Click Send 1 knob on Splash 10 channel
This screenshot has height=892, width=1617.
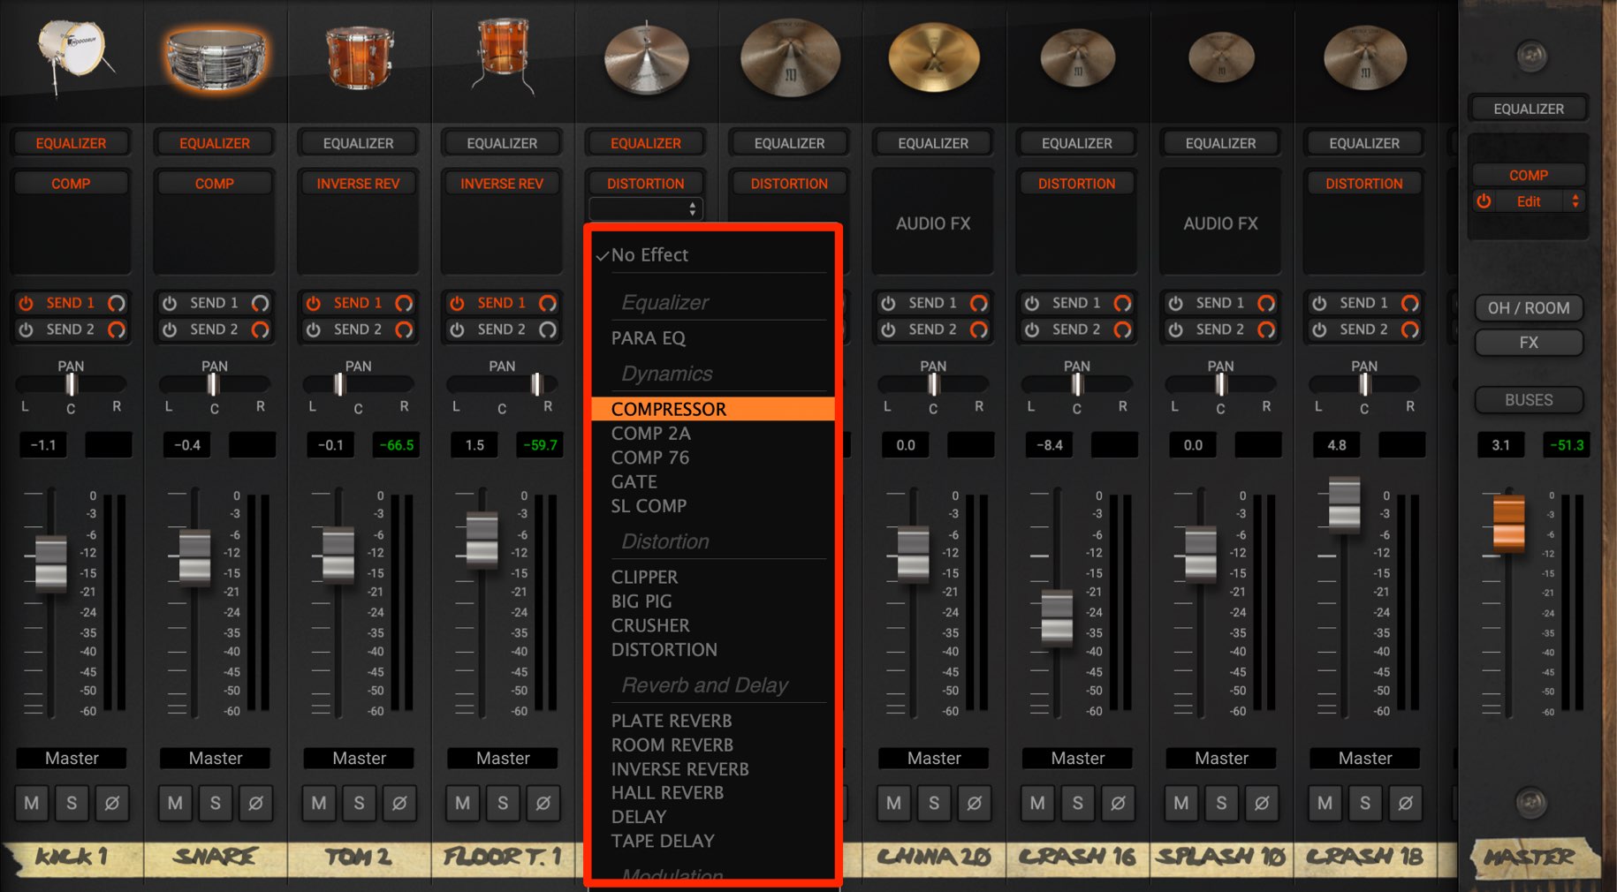tap(1266, 303)
